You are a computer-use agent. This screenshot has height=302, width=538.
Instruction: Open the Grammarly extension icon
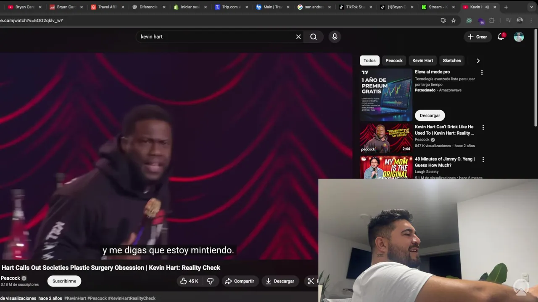pos(469,20)
